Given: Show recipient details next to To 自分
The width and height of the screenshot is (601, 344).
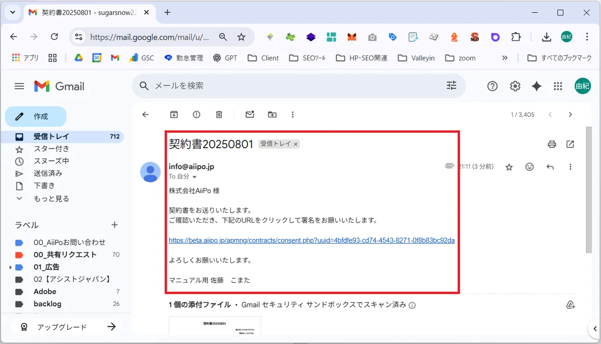Looking at the screenshot, I should (194, 177).
